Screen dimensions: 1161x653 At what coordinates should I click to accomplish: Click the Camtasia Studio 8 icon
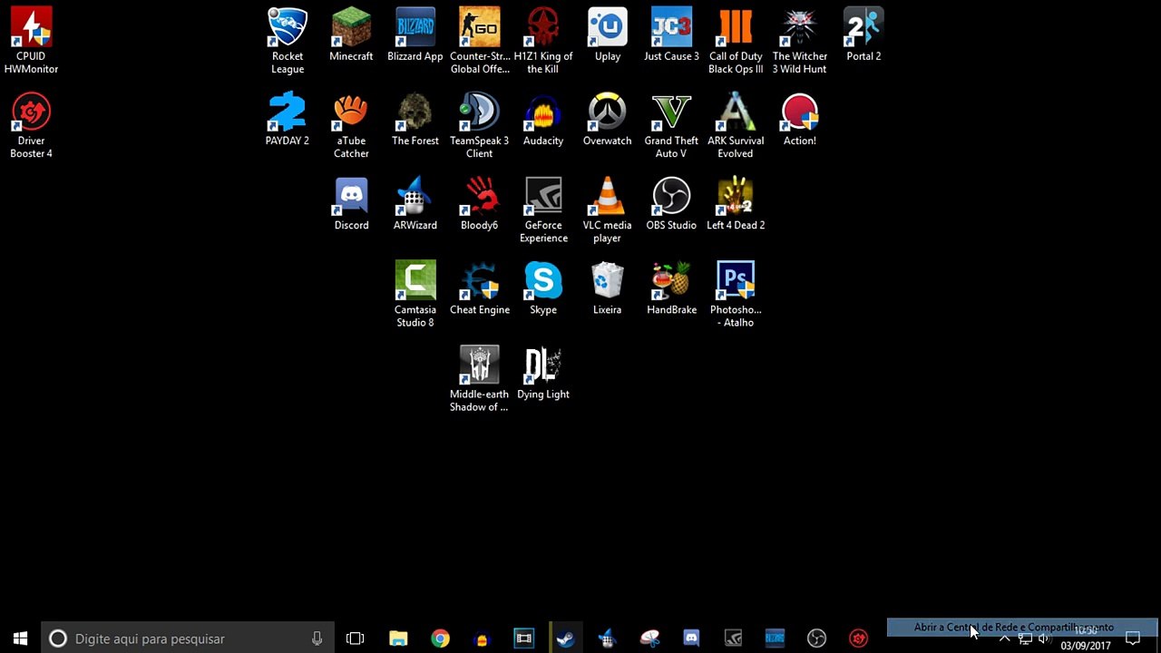(415, 294)
